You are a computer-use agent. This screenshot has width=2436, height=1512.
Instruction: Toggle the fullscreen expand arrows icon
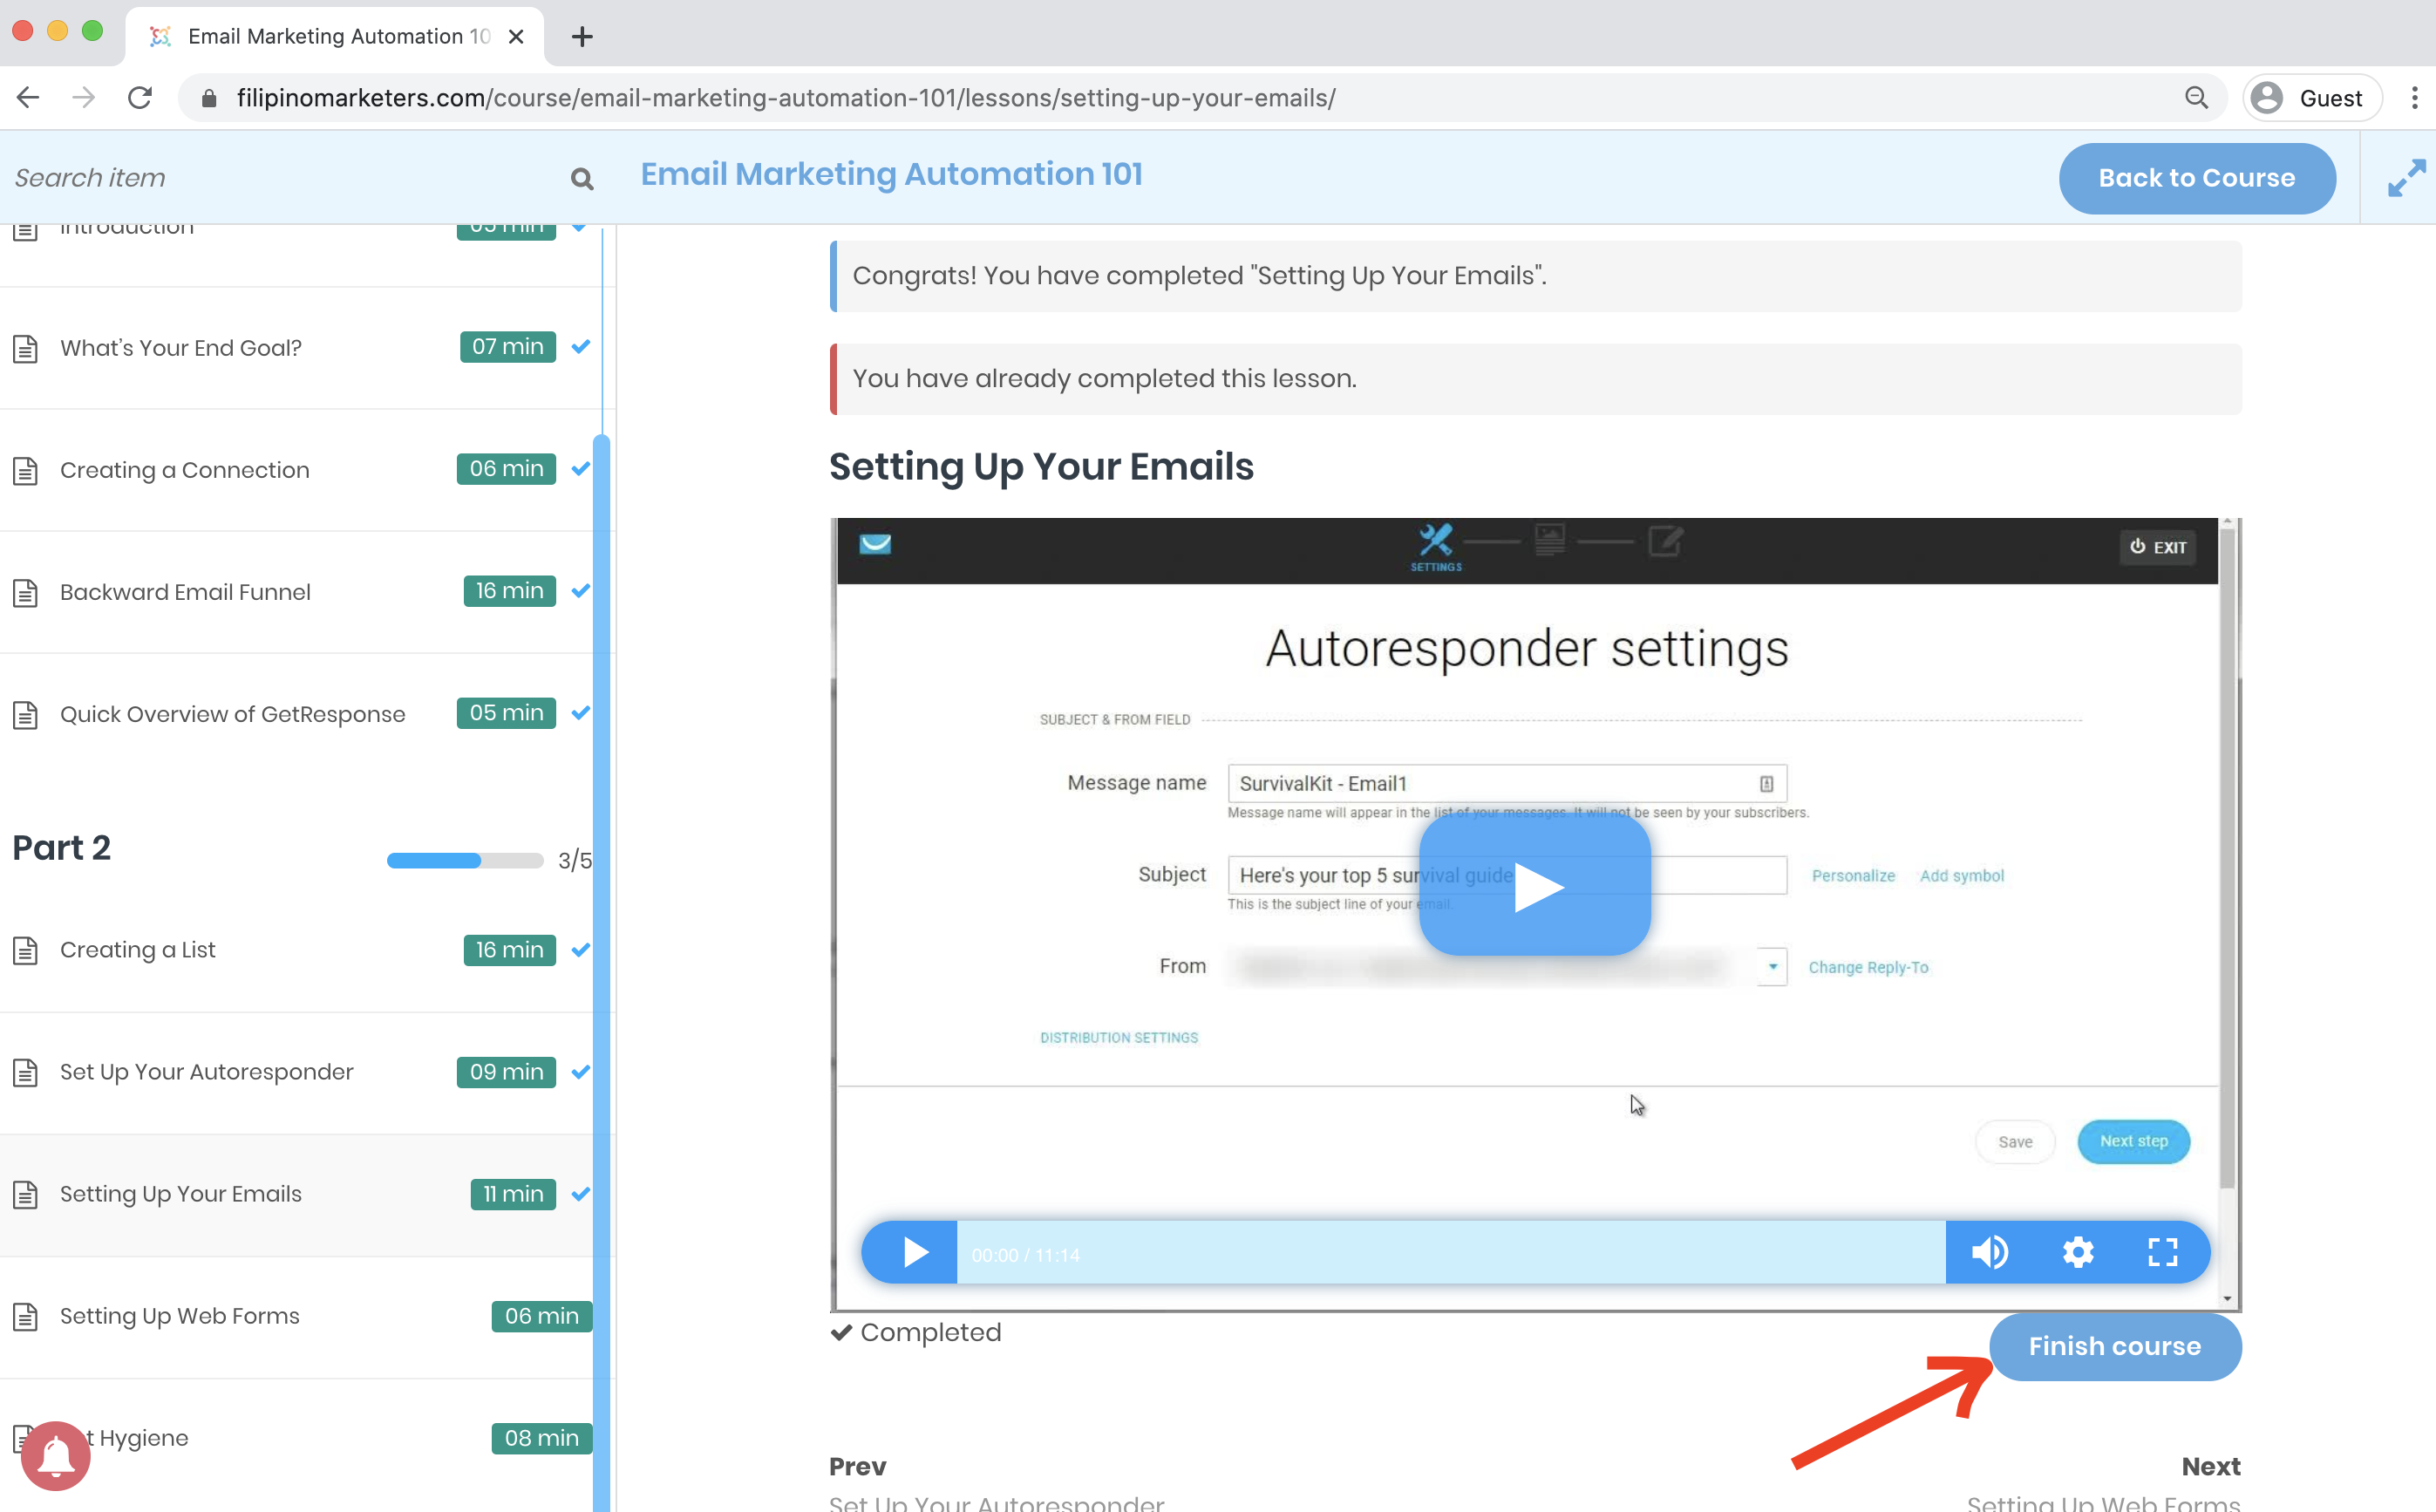[2406, 178]
